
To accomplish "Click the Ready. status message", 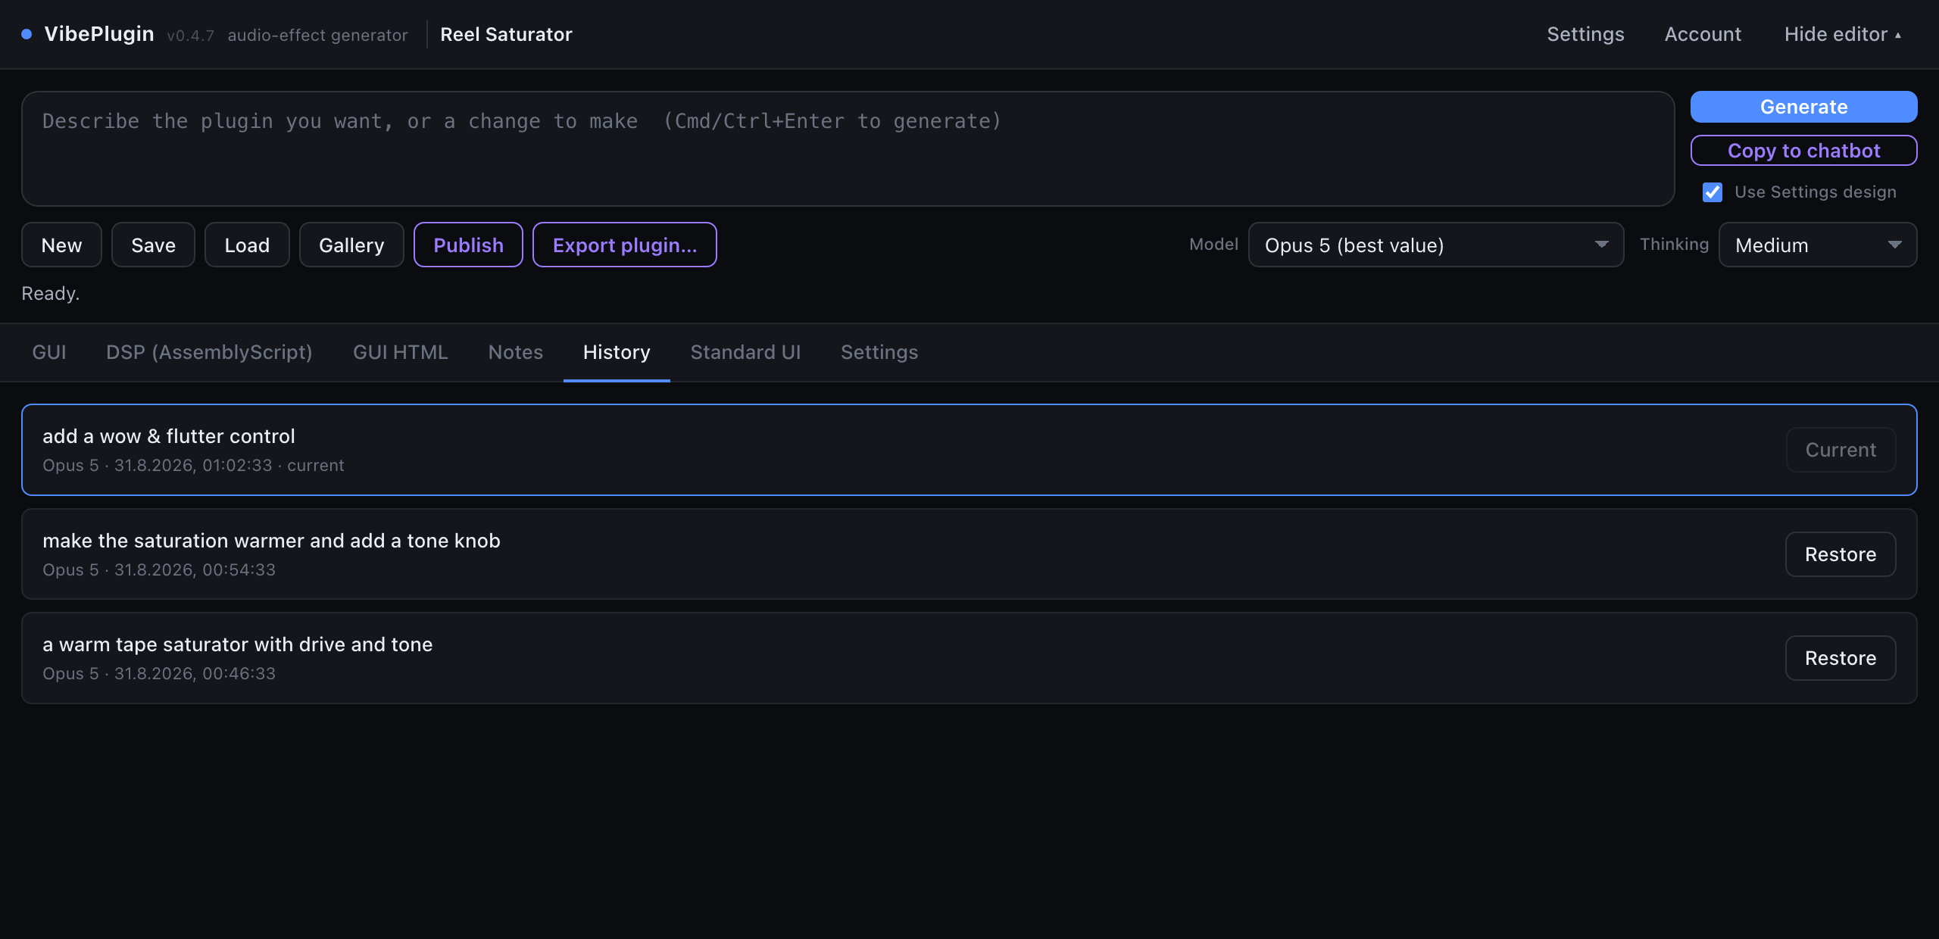I will click(50, 293).
